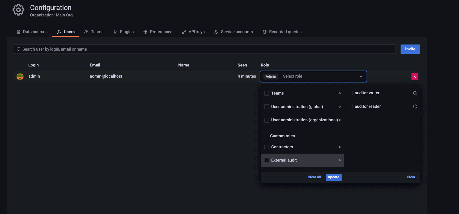
Task: Focus the user search field
Action: click(x=205, y=49)
